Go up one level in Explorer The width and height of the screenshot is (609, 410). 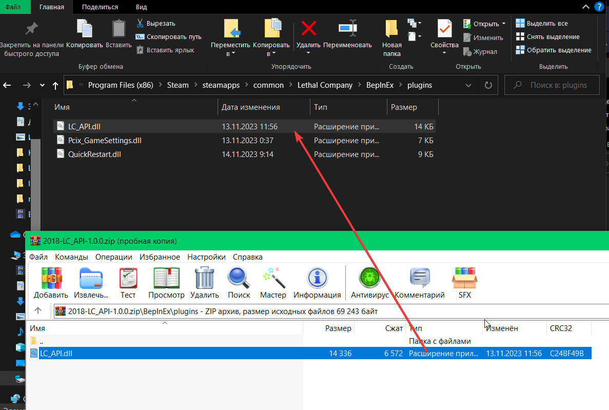coord(55,85)
